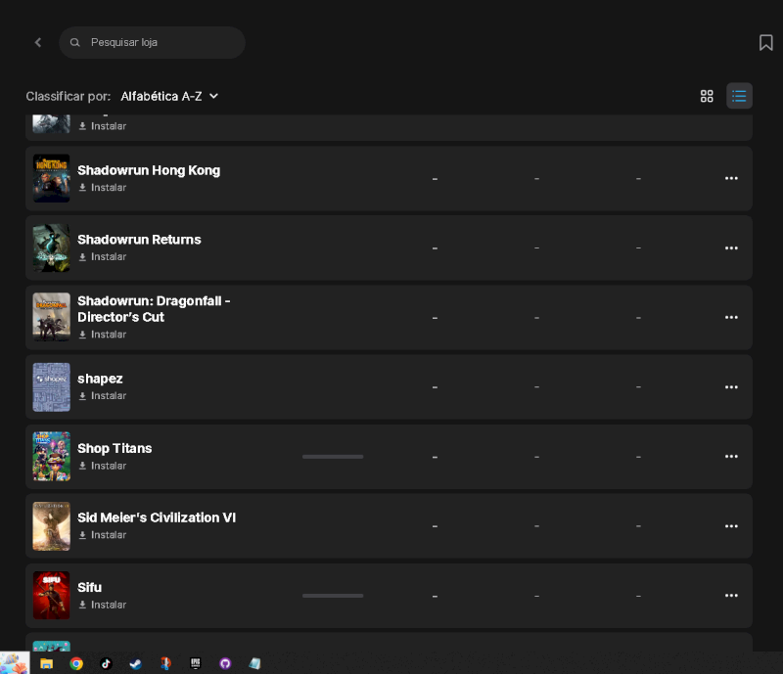Select the Sifu title
This screenshot has height=674, width=783.
point(89,588)
